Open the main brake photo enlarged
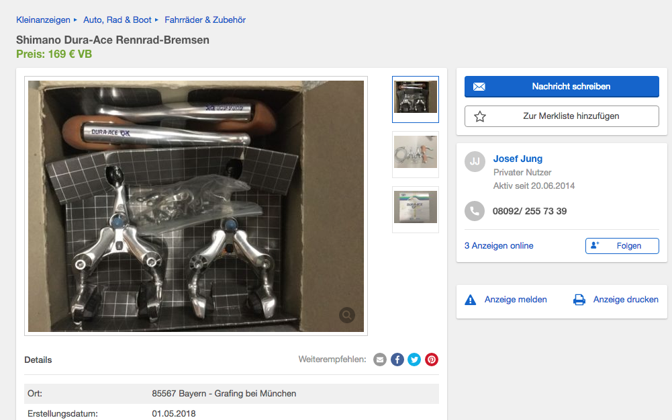Viewport: 672px width, 420px height. [x=196, y=206]
